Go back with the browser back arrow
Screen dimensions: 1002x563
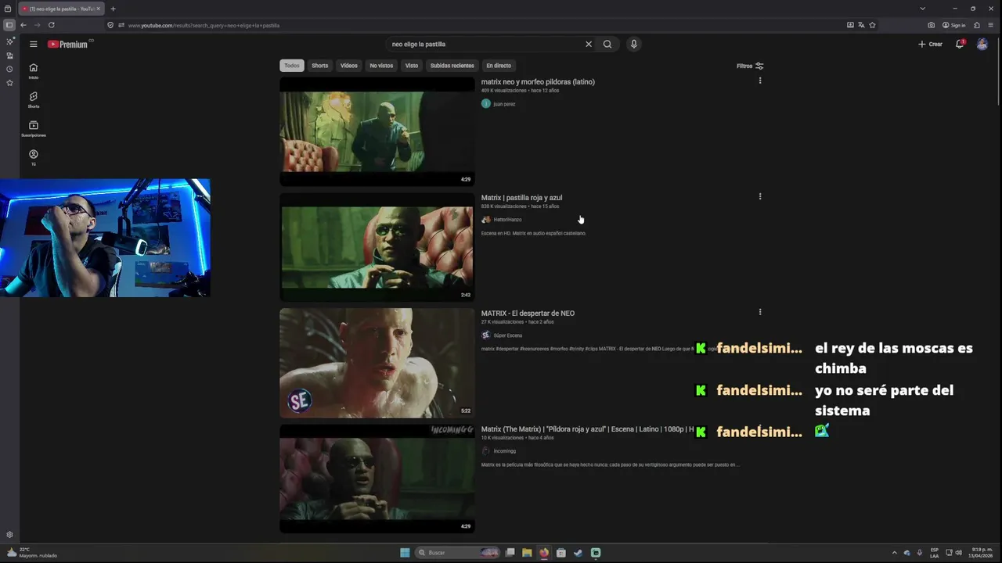(x=23, y=25)
